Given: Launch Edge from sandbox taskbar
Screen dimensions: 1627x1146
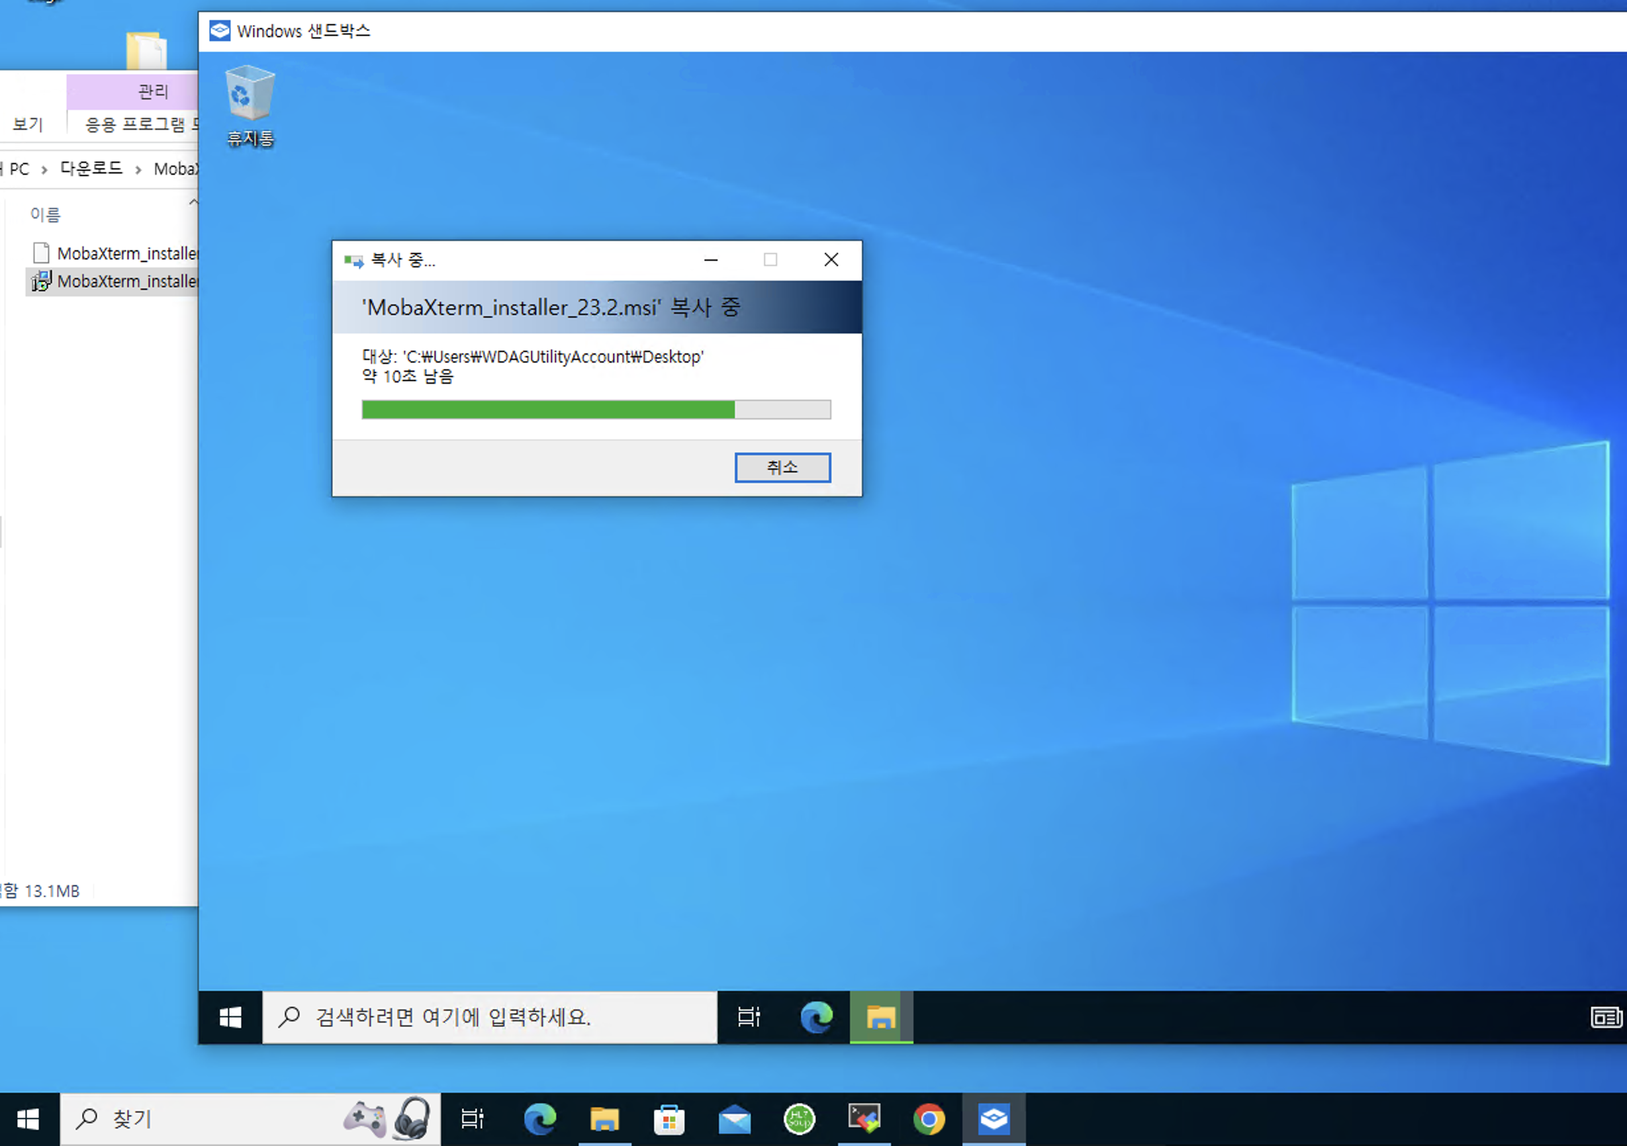Looking at the screenshot, I should (x=816, y=1018).
